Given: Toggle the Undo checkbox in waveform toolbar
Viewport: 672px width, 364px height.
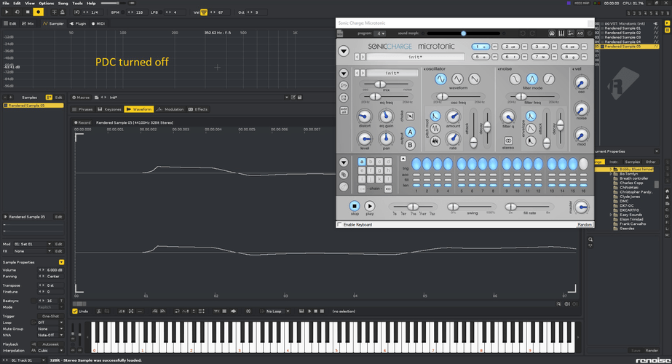Looking at the screenshot, I should pyautogui.click(x=75, y=312).
